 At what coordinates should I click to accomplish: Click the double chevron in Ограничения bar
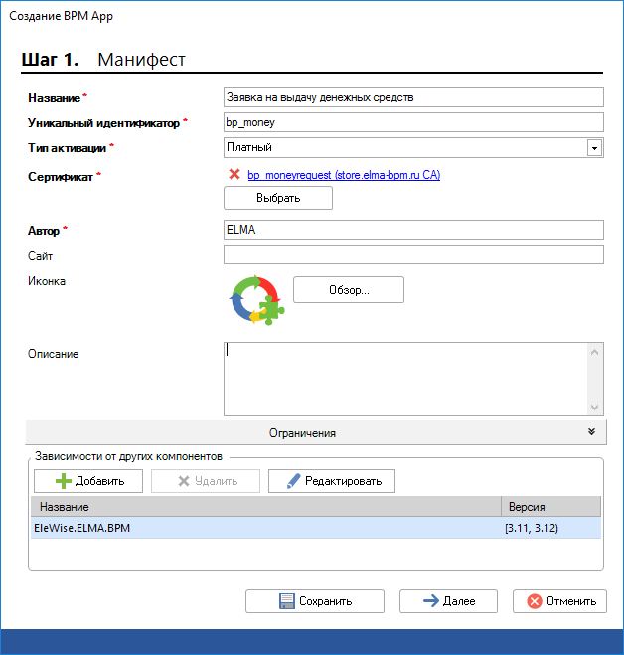(x=591, y=432)
